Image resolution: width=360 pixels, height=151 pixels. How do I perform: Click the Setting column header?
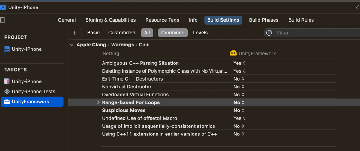coord(111,54)
